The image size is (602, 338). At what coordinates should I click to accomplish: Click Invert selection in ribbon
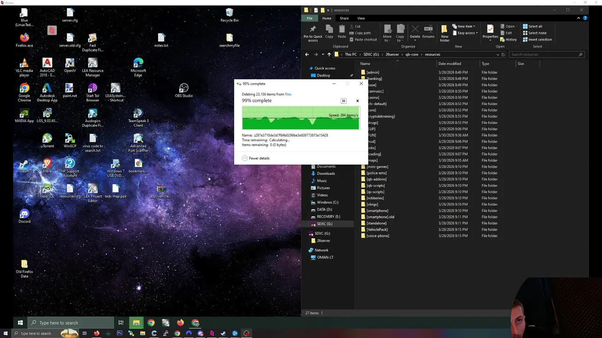[537, 39]
